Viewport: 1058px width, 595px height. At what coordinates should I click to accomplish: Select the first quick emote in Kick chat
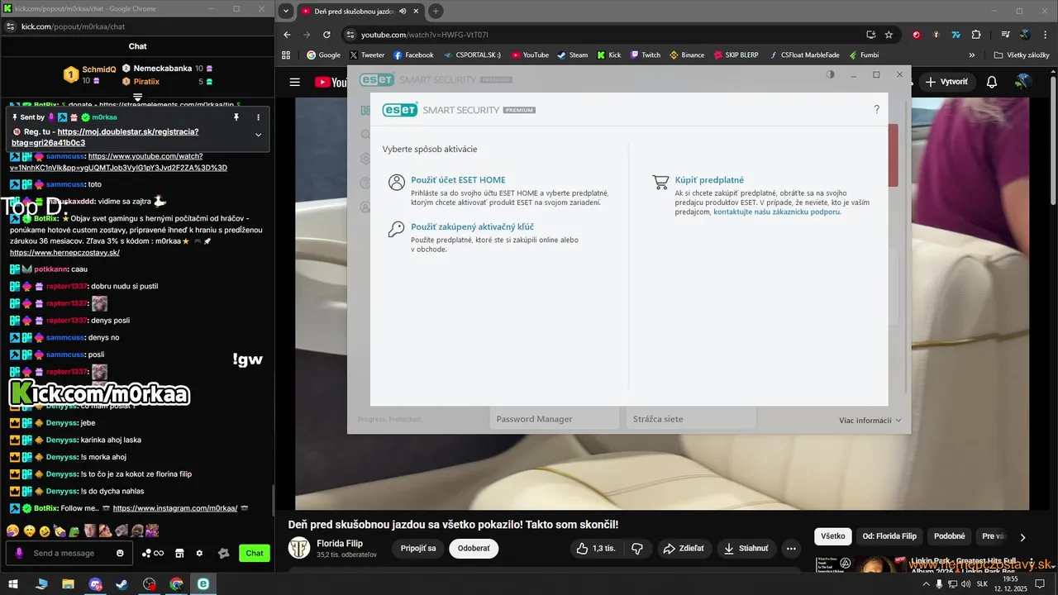(12, 530)
